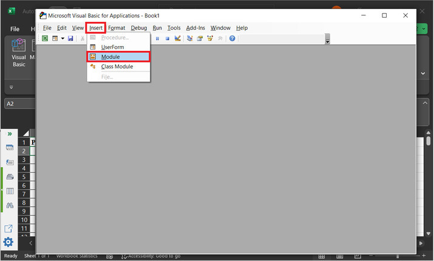Click the Excel Name Box showing A2
Screen dimensions: 434x261
pyautogui.click(x=19, y=104)
